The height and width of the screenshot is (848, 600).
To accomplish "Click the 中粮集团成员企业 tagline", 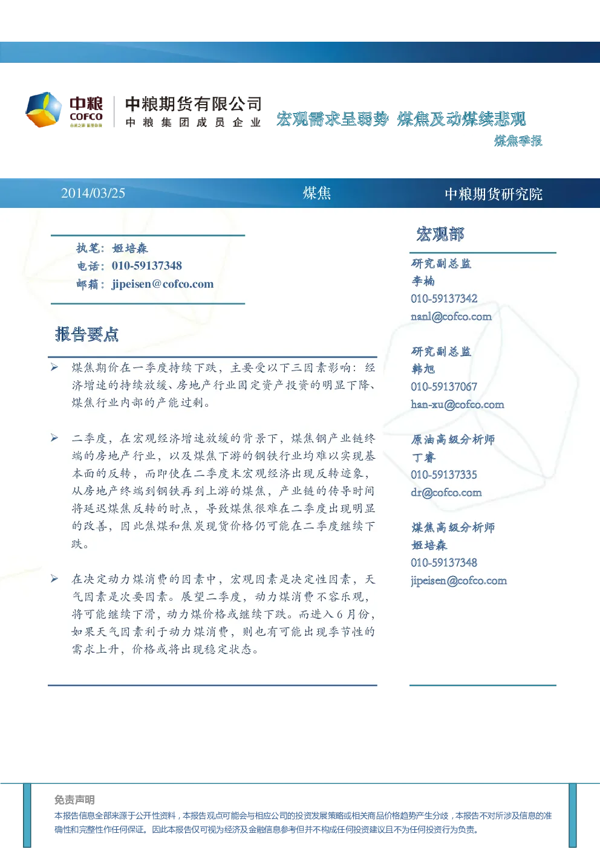I will (194, 123).
